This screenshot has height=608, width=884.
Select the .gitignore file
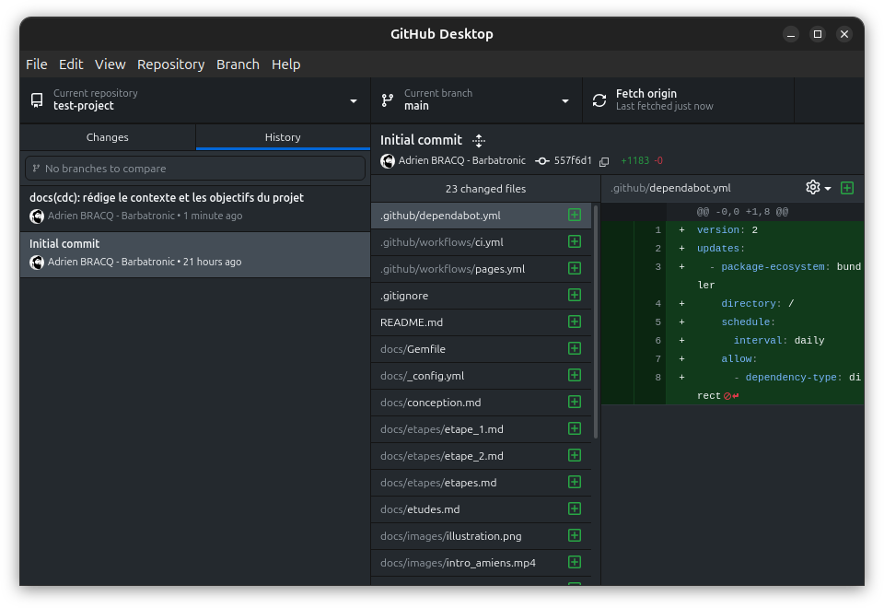point(481,296)
